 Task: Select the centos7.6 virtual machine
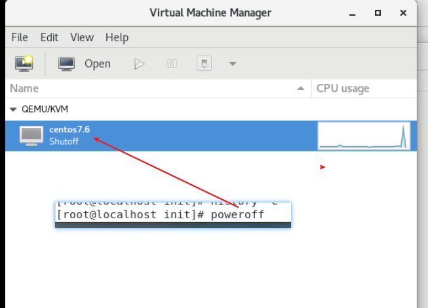pyautogui.click(x=211, y=136)
